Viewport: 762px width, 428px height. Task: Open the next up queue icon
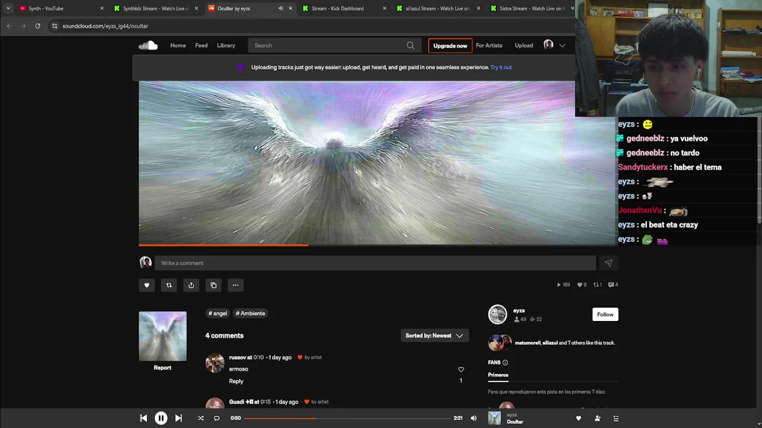tap(616, 418)
